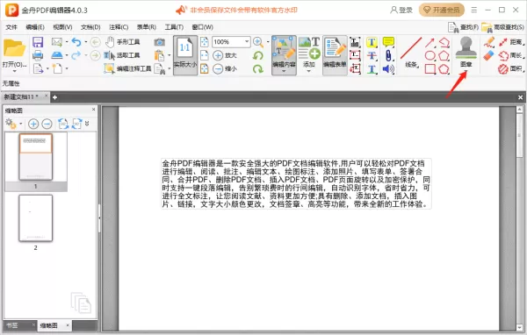Open the Comments (注释) menu
The width and height of the screenshot is (527, 335).
coord(119,27)
